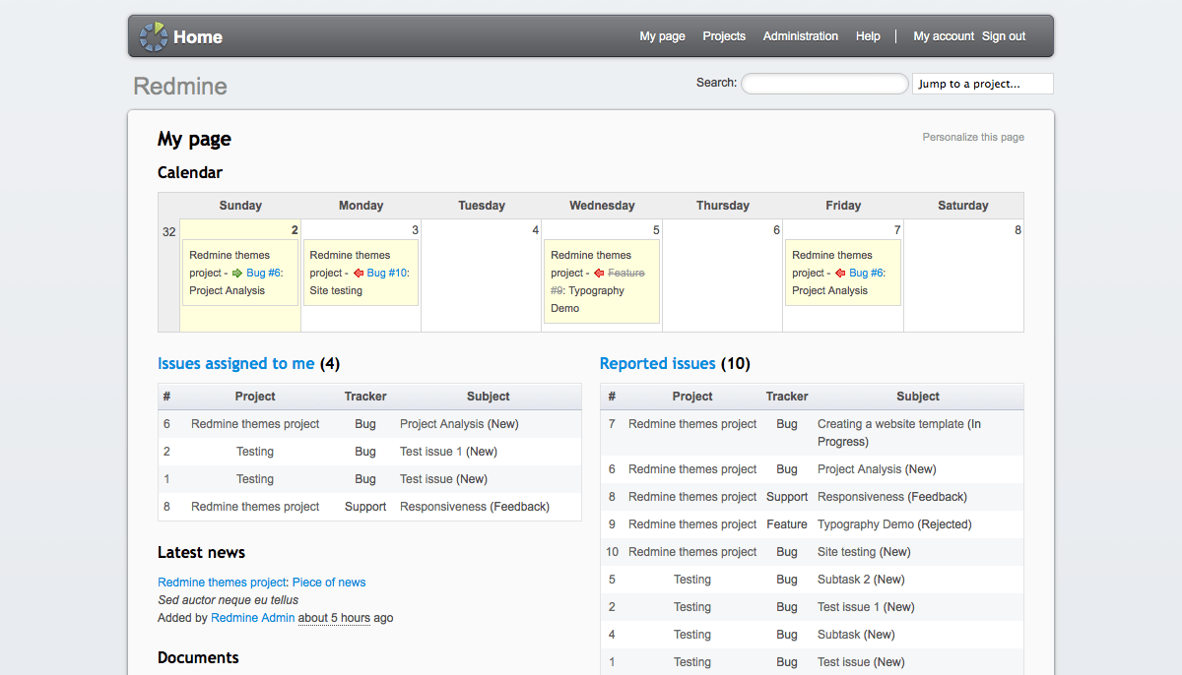Open Bug #10 link in Monday cell
Image resolution: width=1182 pixels, height=675 pixels.
pyautogui.click(x=388, y=273)
